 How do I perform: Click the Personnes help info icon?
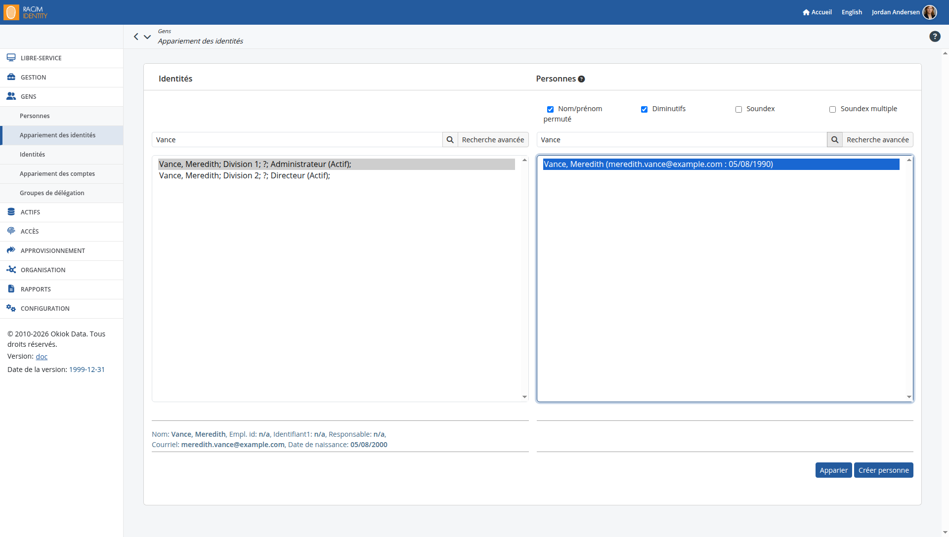tap(581, 79)
